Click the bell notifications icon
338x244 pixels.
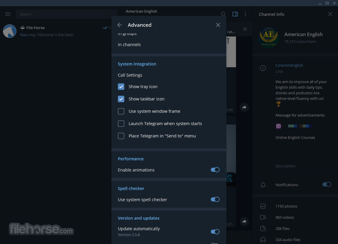click(x=263, y=185)
